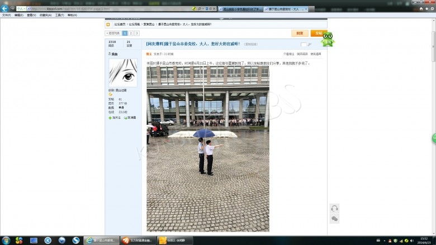Viewport: 436px width, 245px height.
Task: Click the orange 发帖 post button
Action: tap(317, 33)
